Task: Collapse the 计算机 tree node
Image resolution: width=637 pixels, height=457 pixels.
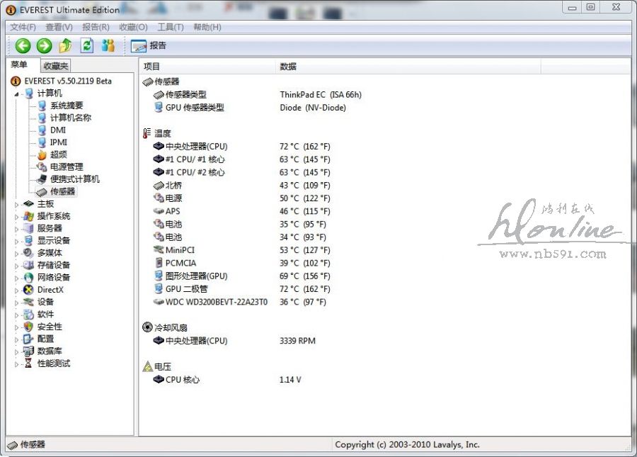Action: click(x=17, y=94)
